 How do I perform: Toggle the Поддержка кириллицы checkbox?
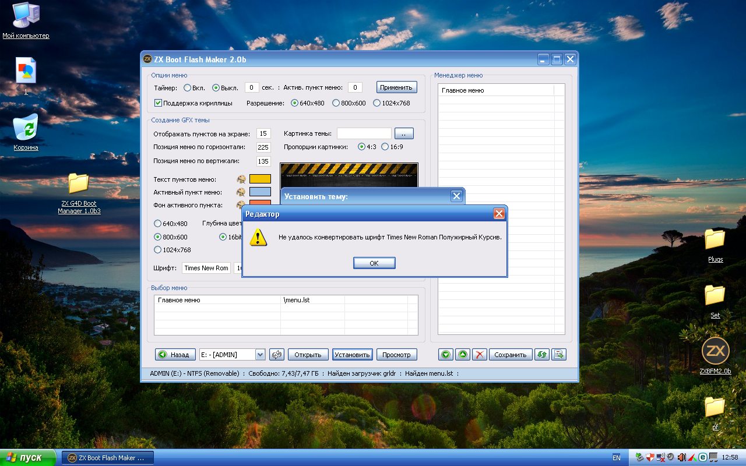[158, 103]
